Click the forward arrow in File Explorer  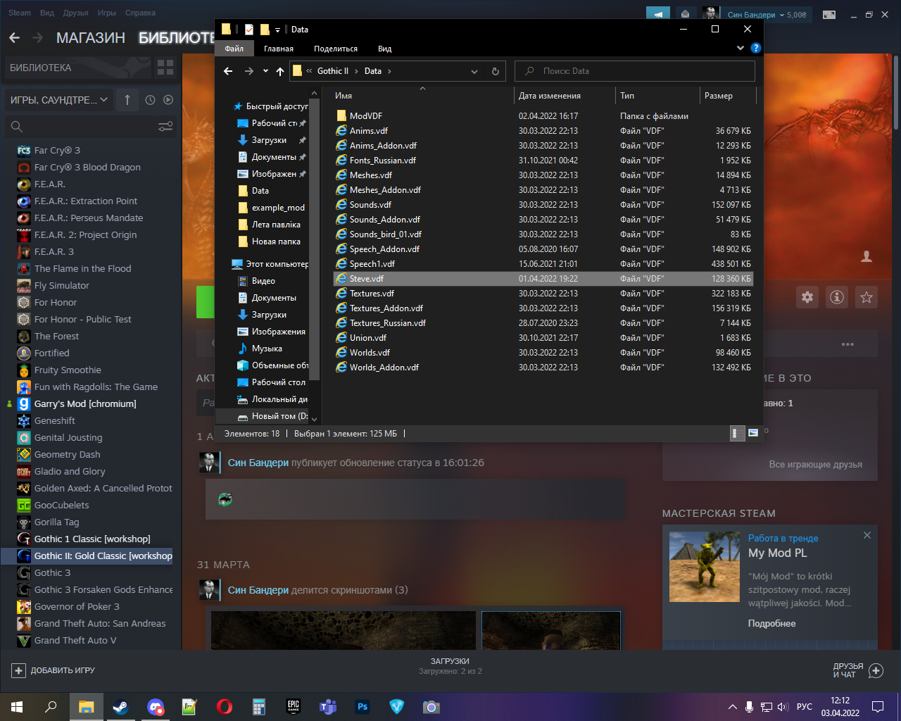click(248, 71)
